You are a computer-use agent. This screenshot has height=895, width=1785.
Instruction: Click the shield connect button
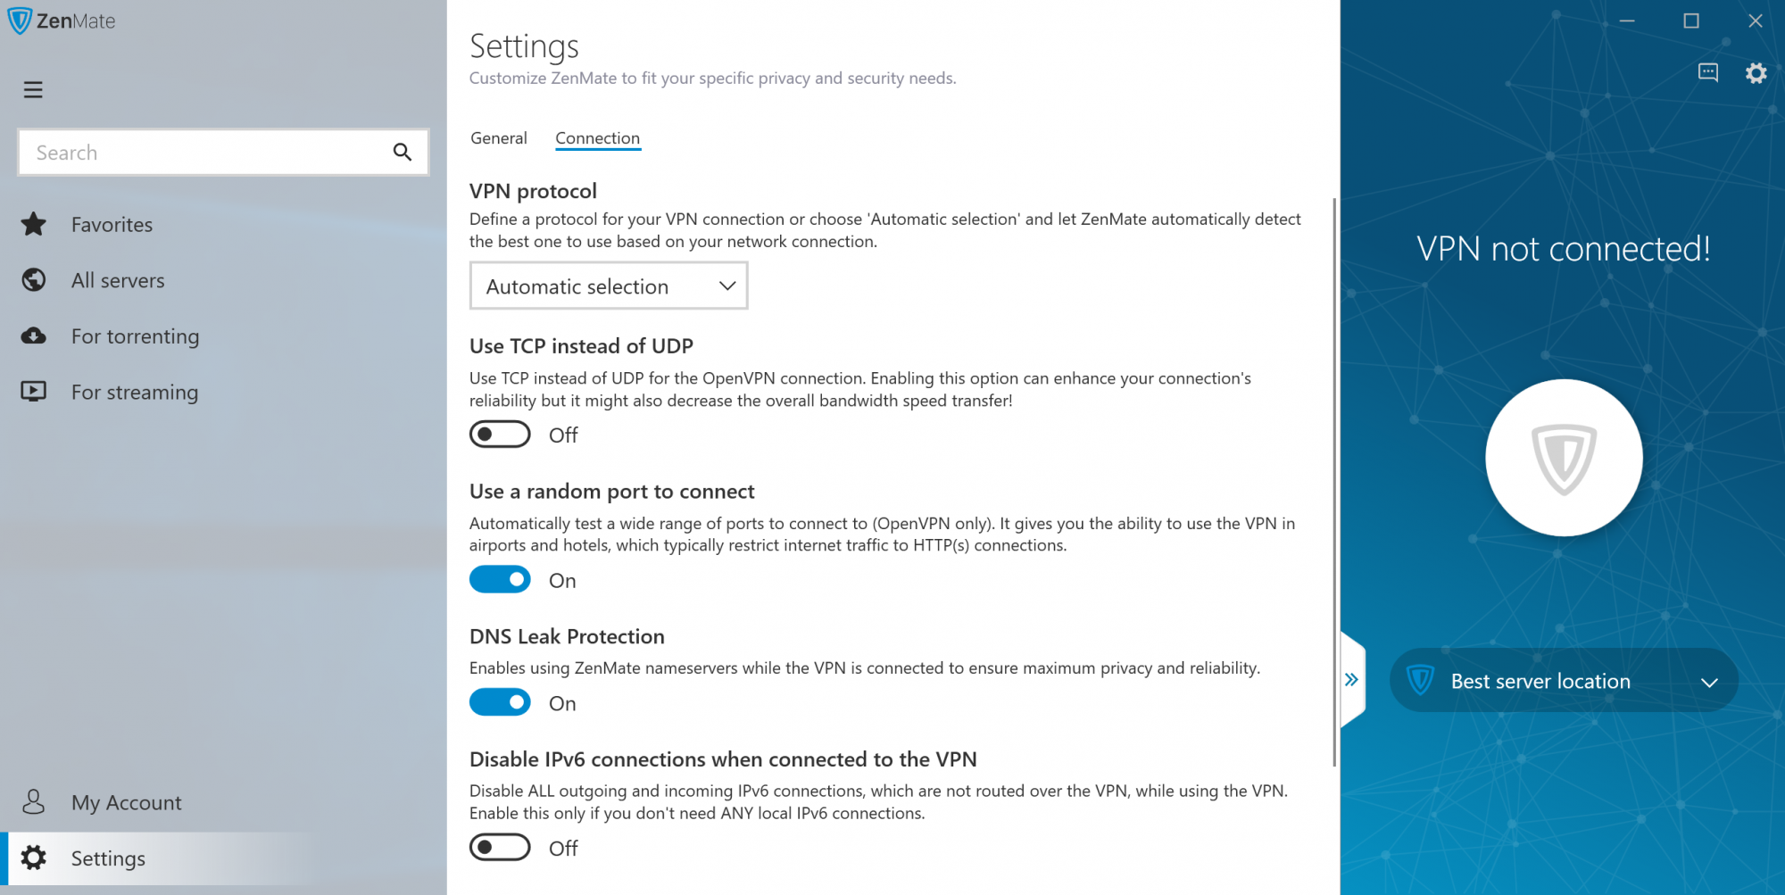click(x=1564, y=458)
